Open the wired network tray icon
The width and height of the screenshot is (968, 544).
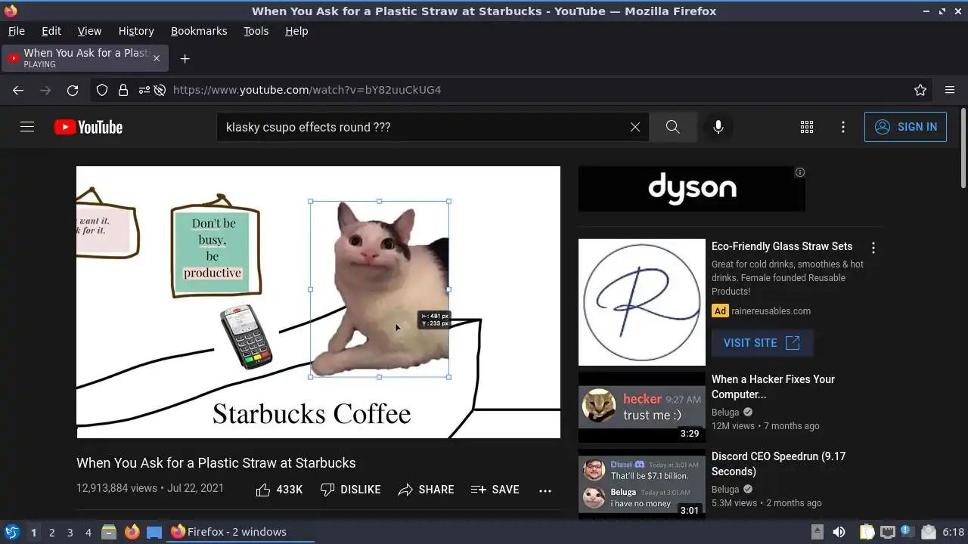(x=887, y=532)
